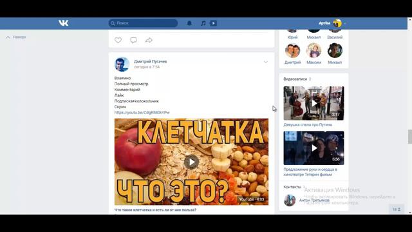
Task: Open the upper-row friend Михаил
Action: (x=314, y=37)
